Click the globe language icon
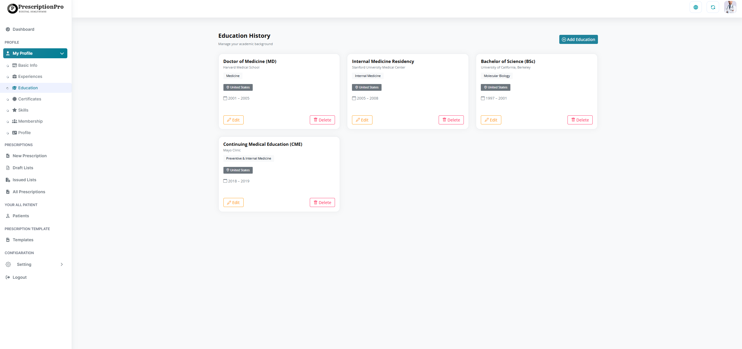The image size is (742, 349). click(695, 7)
